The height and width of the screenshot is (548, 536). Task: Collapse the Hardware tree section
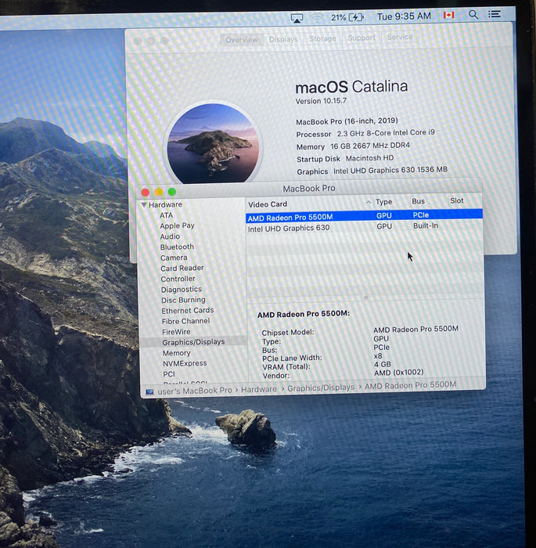(144, 204)
